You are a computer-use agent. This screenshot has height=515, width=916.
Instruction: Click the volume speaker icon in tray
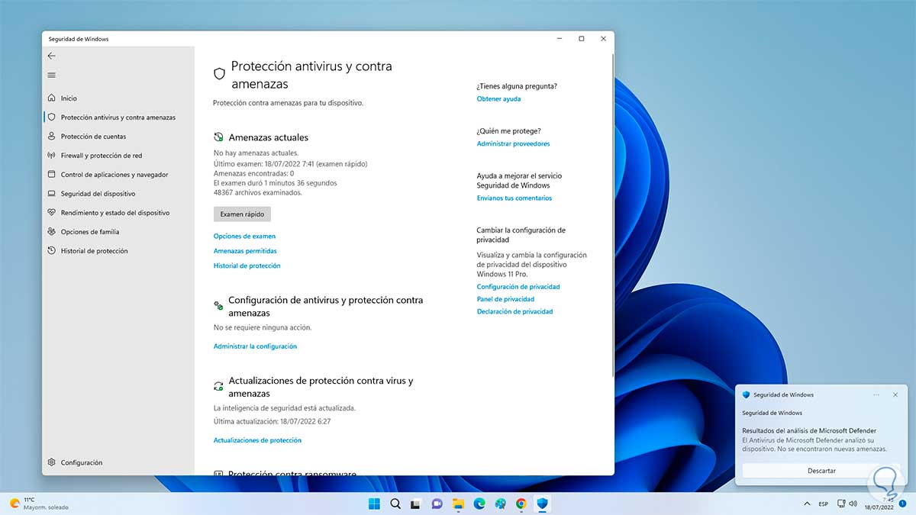click(853, 504)
